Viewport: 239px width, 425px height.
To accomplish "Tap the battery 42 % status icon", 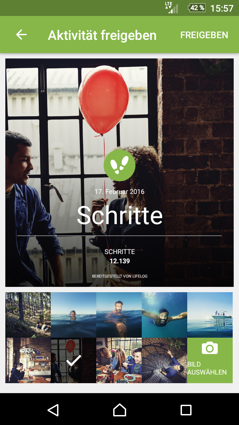I will pyautogui.click(x=197, y=8).
